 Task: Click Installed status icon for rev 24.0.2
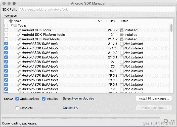(x=122, y=30)
